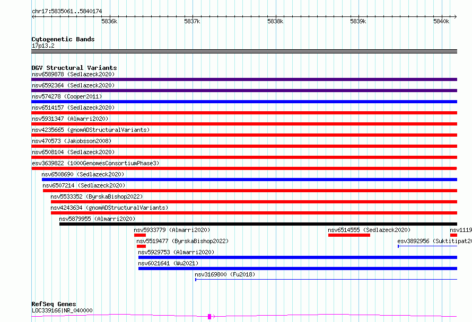Select the blue bar under nsv5929753
This screenshot has height=322, width=472.
(x=298, y=257)
